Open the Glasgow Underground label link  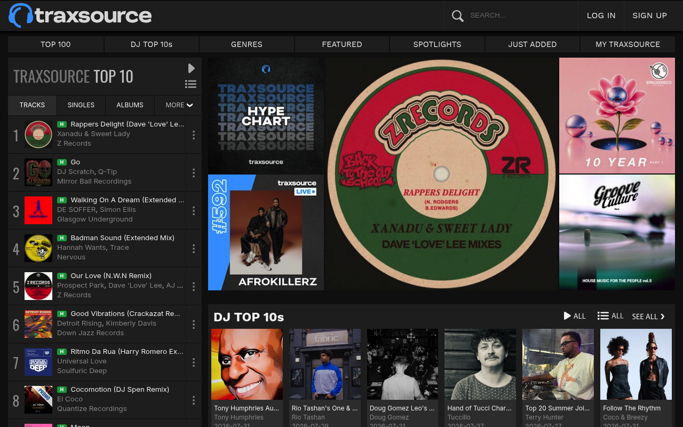95,219
